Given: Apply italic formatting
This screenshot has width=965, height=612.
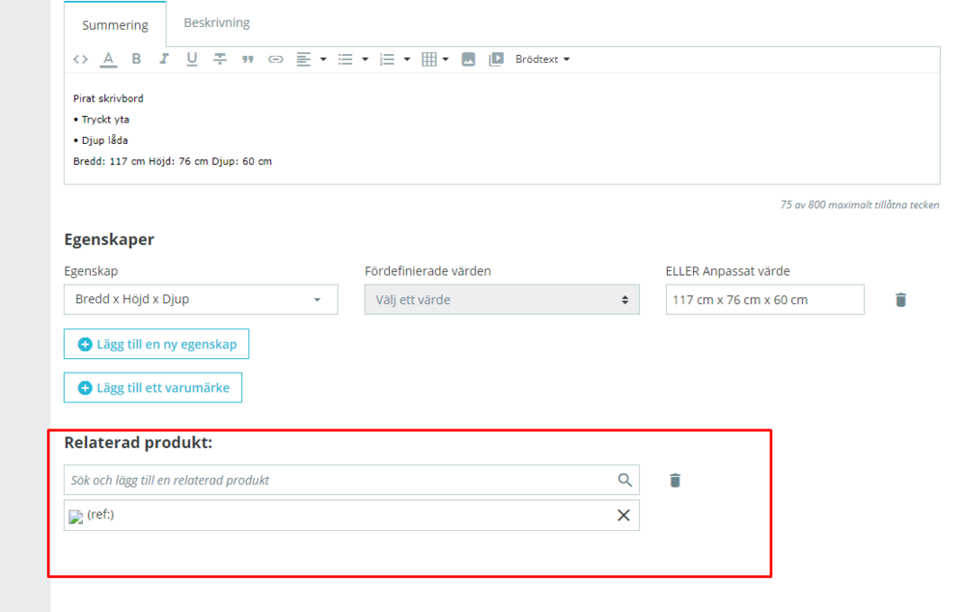Looking at the screenshot, I should tap(164, 59).
